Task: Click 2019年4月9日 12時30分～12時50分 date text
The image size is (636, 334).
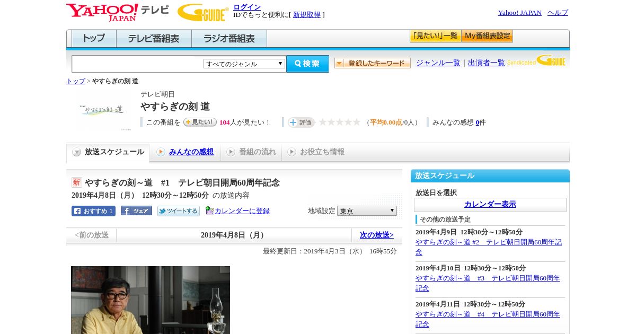Action: point(469,232)
